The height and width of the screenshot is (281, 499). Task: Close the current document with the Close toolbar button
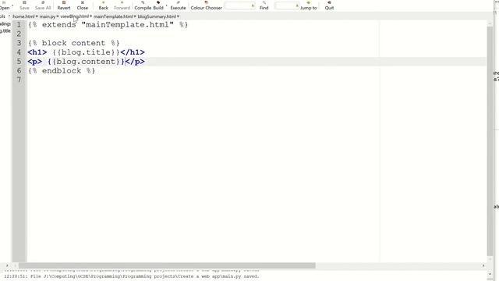pos(83,5)
